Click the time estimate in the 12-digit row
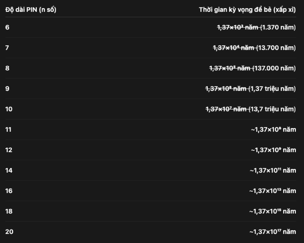The width and height of the screenshot is (304, 243). [273, 150]
